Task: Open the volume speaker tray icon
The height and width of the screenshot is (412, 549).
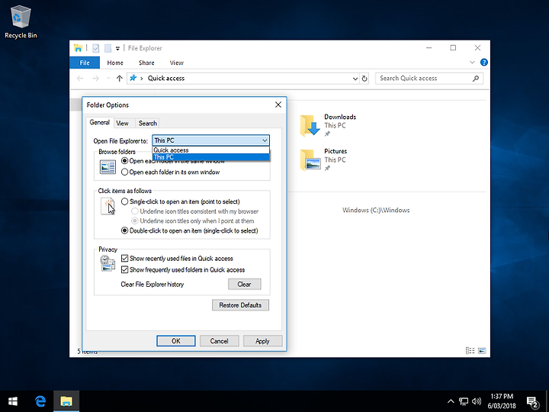Action: pyautogui.click(x=476, y=401)
